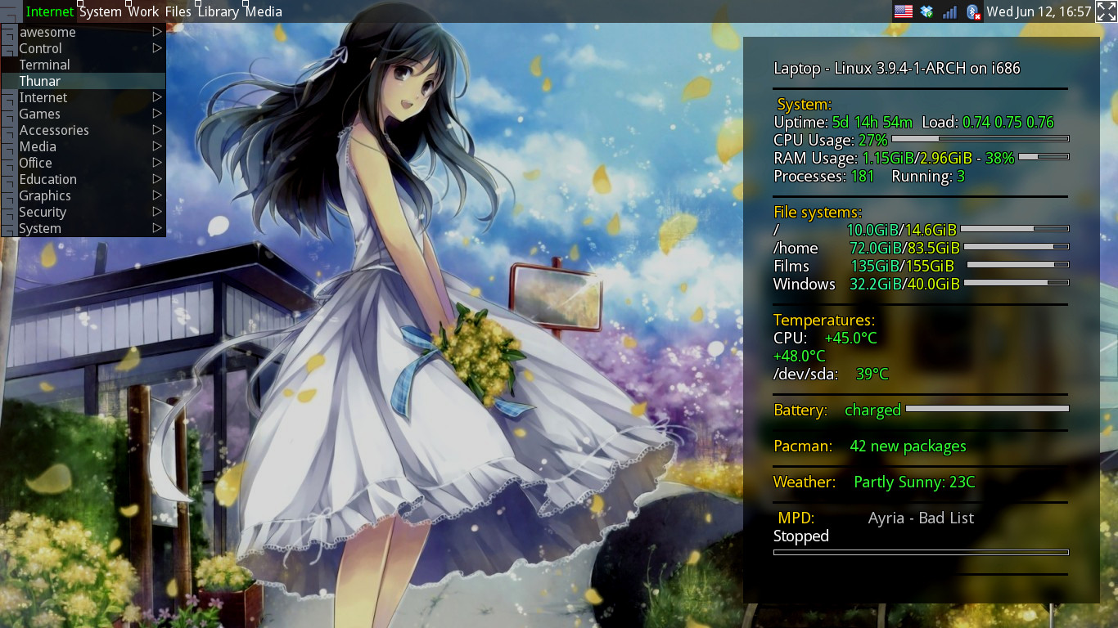Click the "10.0GiB/14.6GiB" root usage text
The height and width of the screenshot is (628, 1118).
click(x=902, y=231)
